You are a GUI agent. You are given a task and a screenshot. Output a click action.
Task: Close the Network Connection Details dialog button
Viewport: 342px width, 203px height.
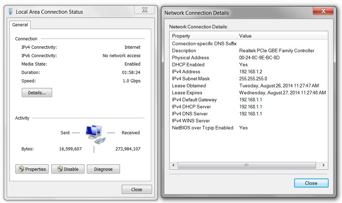click(x=311, y=183)
